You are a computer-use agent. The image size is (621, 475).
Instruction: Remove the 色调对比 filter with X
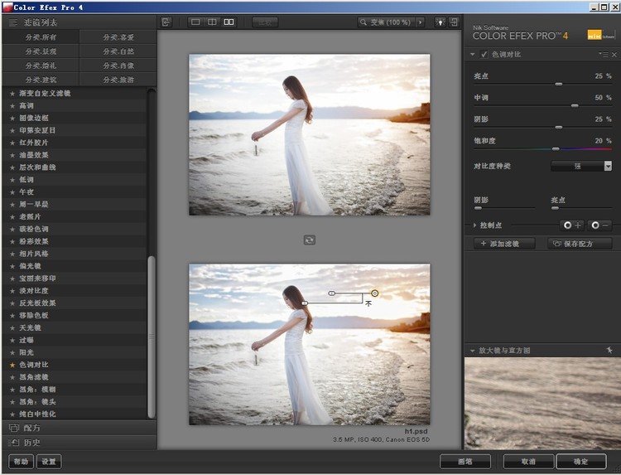tap(614, 55)
